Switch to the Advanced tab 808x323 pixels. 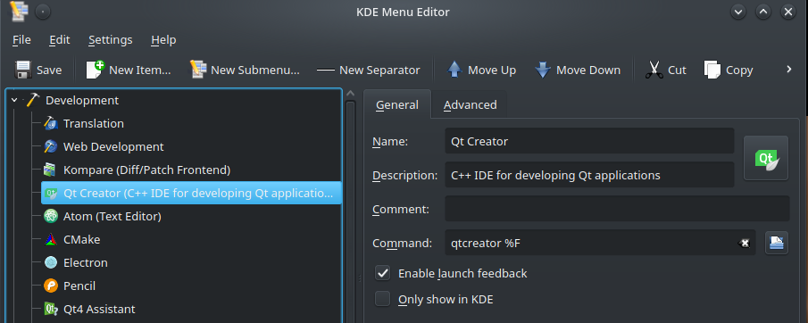click(470, 104)
